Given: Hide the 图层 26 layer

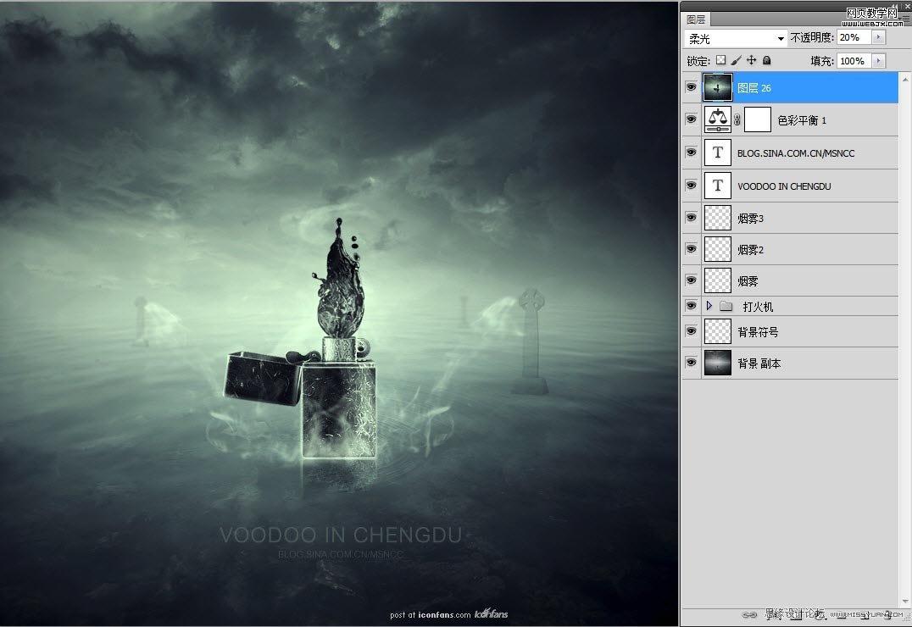Looking at the screenshot, I should 691,87.
